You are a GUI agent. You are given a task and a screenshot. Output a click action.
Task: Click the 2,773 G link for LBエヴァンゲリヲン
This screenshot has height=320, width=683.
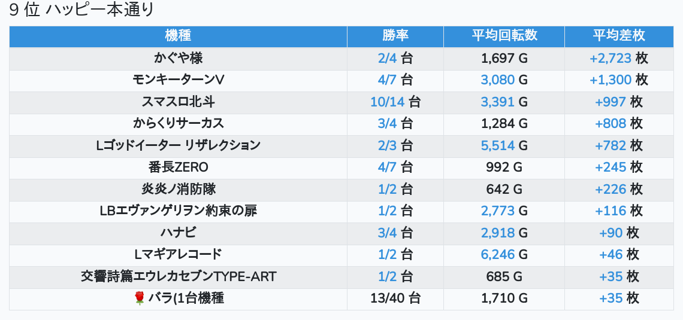tap(497, 211)
